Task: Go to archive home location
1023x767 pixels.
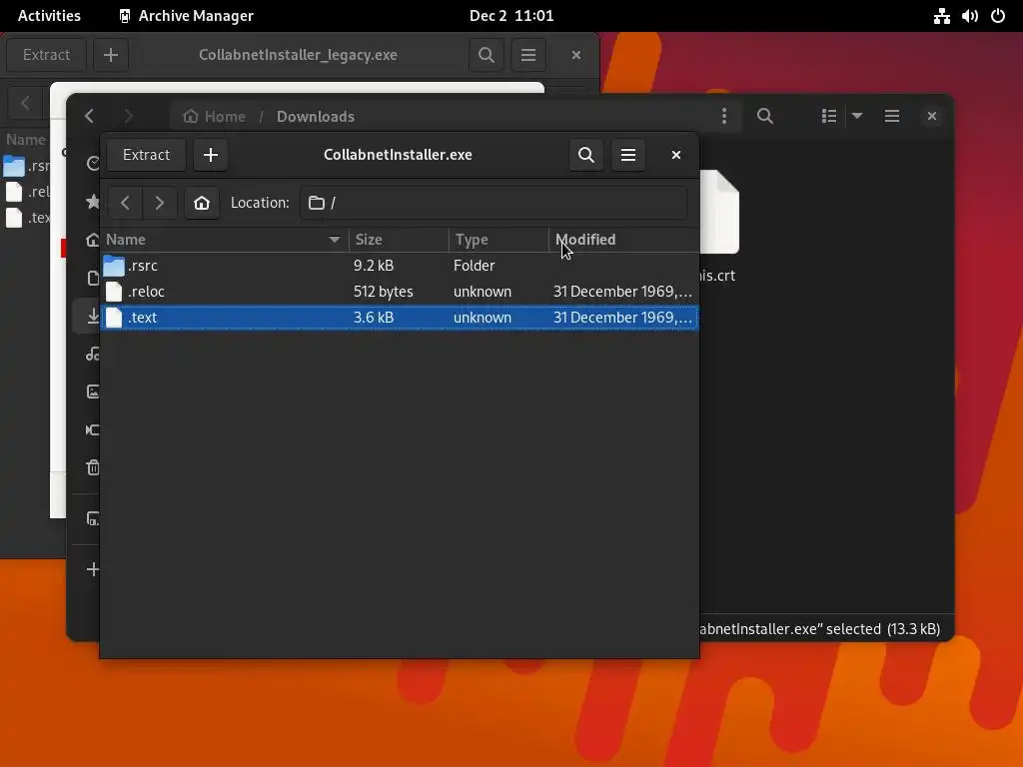Action: coord(202,203)
